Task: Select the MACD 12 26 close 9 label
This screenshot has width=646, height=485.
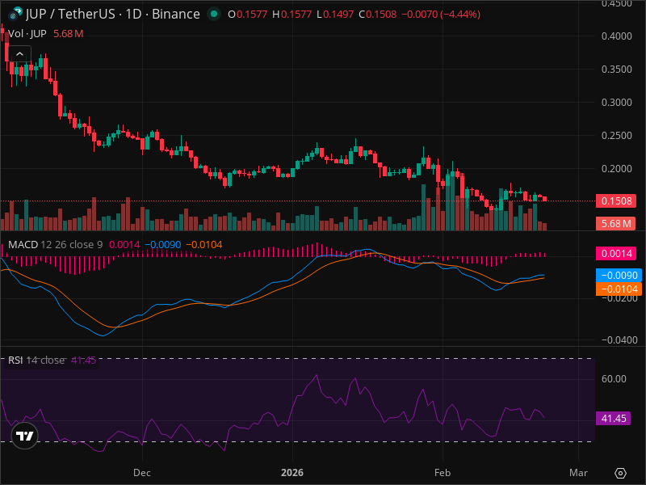Action: (55, 245)
